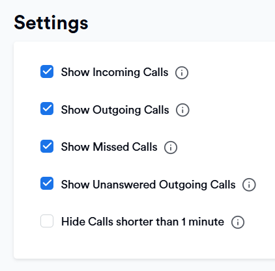The width and height of the screenshot is (275, 271).
Task: Click the Show Missed Calls label text
Action: (109, 147)
